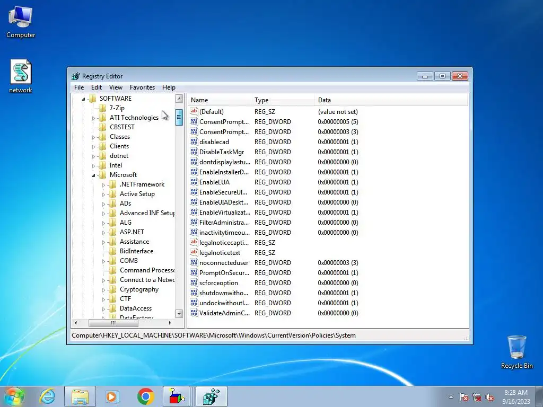Click tree horizontal scroll right arrow
543x407 pixels.
(170, 323)
